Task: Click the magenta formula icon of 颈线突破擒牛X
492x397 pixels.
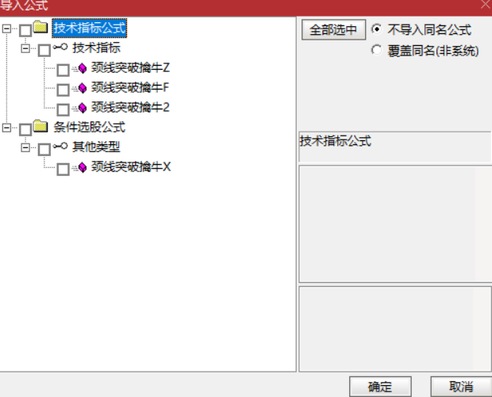Action: [x=83, y=167]
